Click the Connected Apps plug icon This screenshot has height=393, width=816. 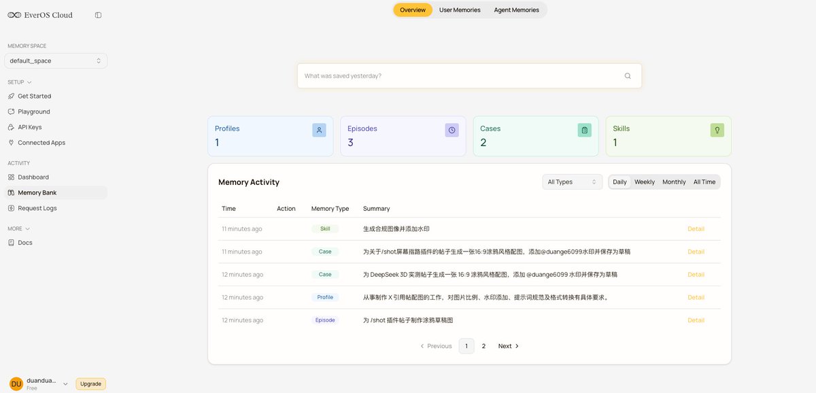[x=11, y=143]
